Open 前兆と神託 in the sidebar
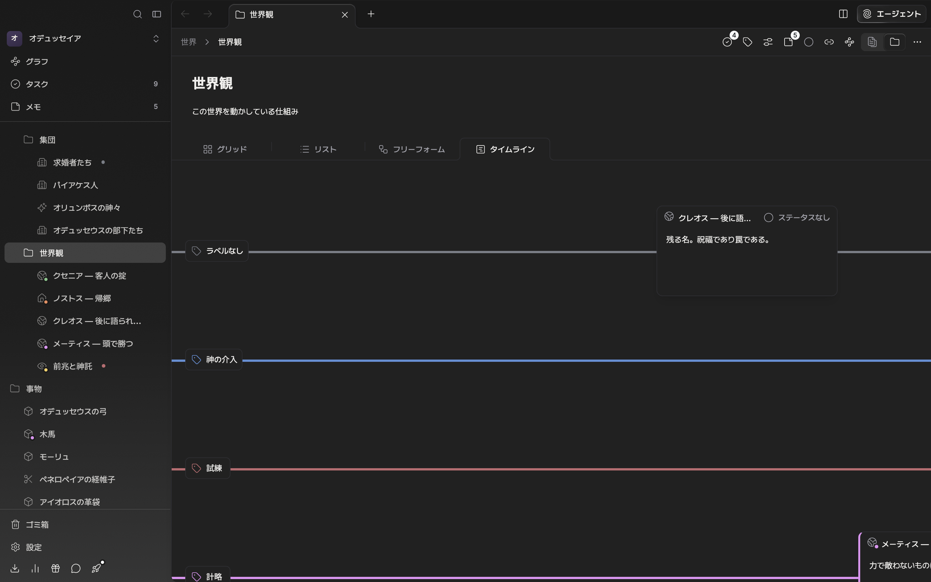931x582 pixels. [x=85, y=366]
